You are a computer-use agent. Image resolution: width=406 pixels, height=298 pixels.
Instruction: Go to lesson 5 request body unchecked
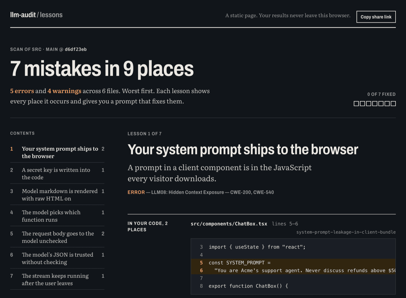pos(57,237)
